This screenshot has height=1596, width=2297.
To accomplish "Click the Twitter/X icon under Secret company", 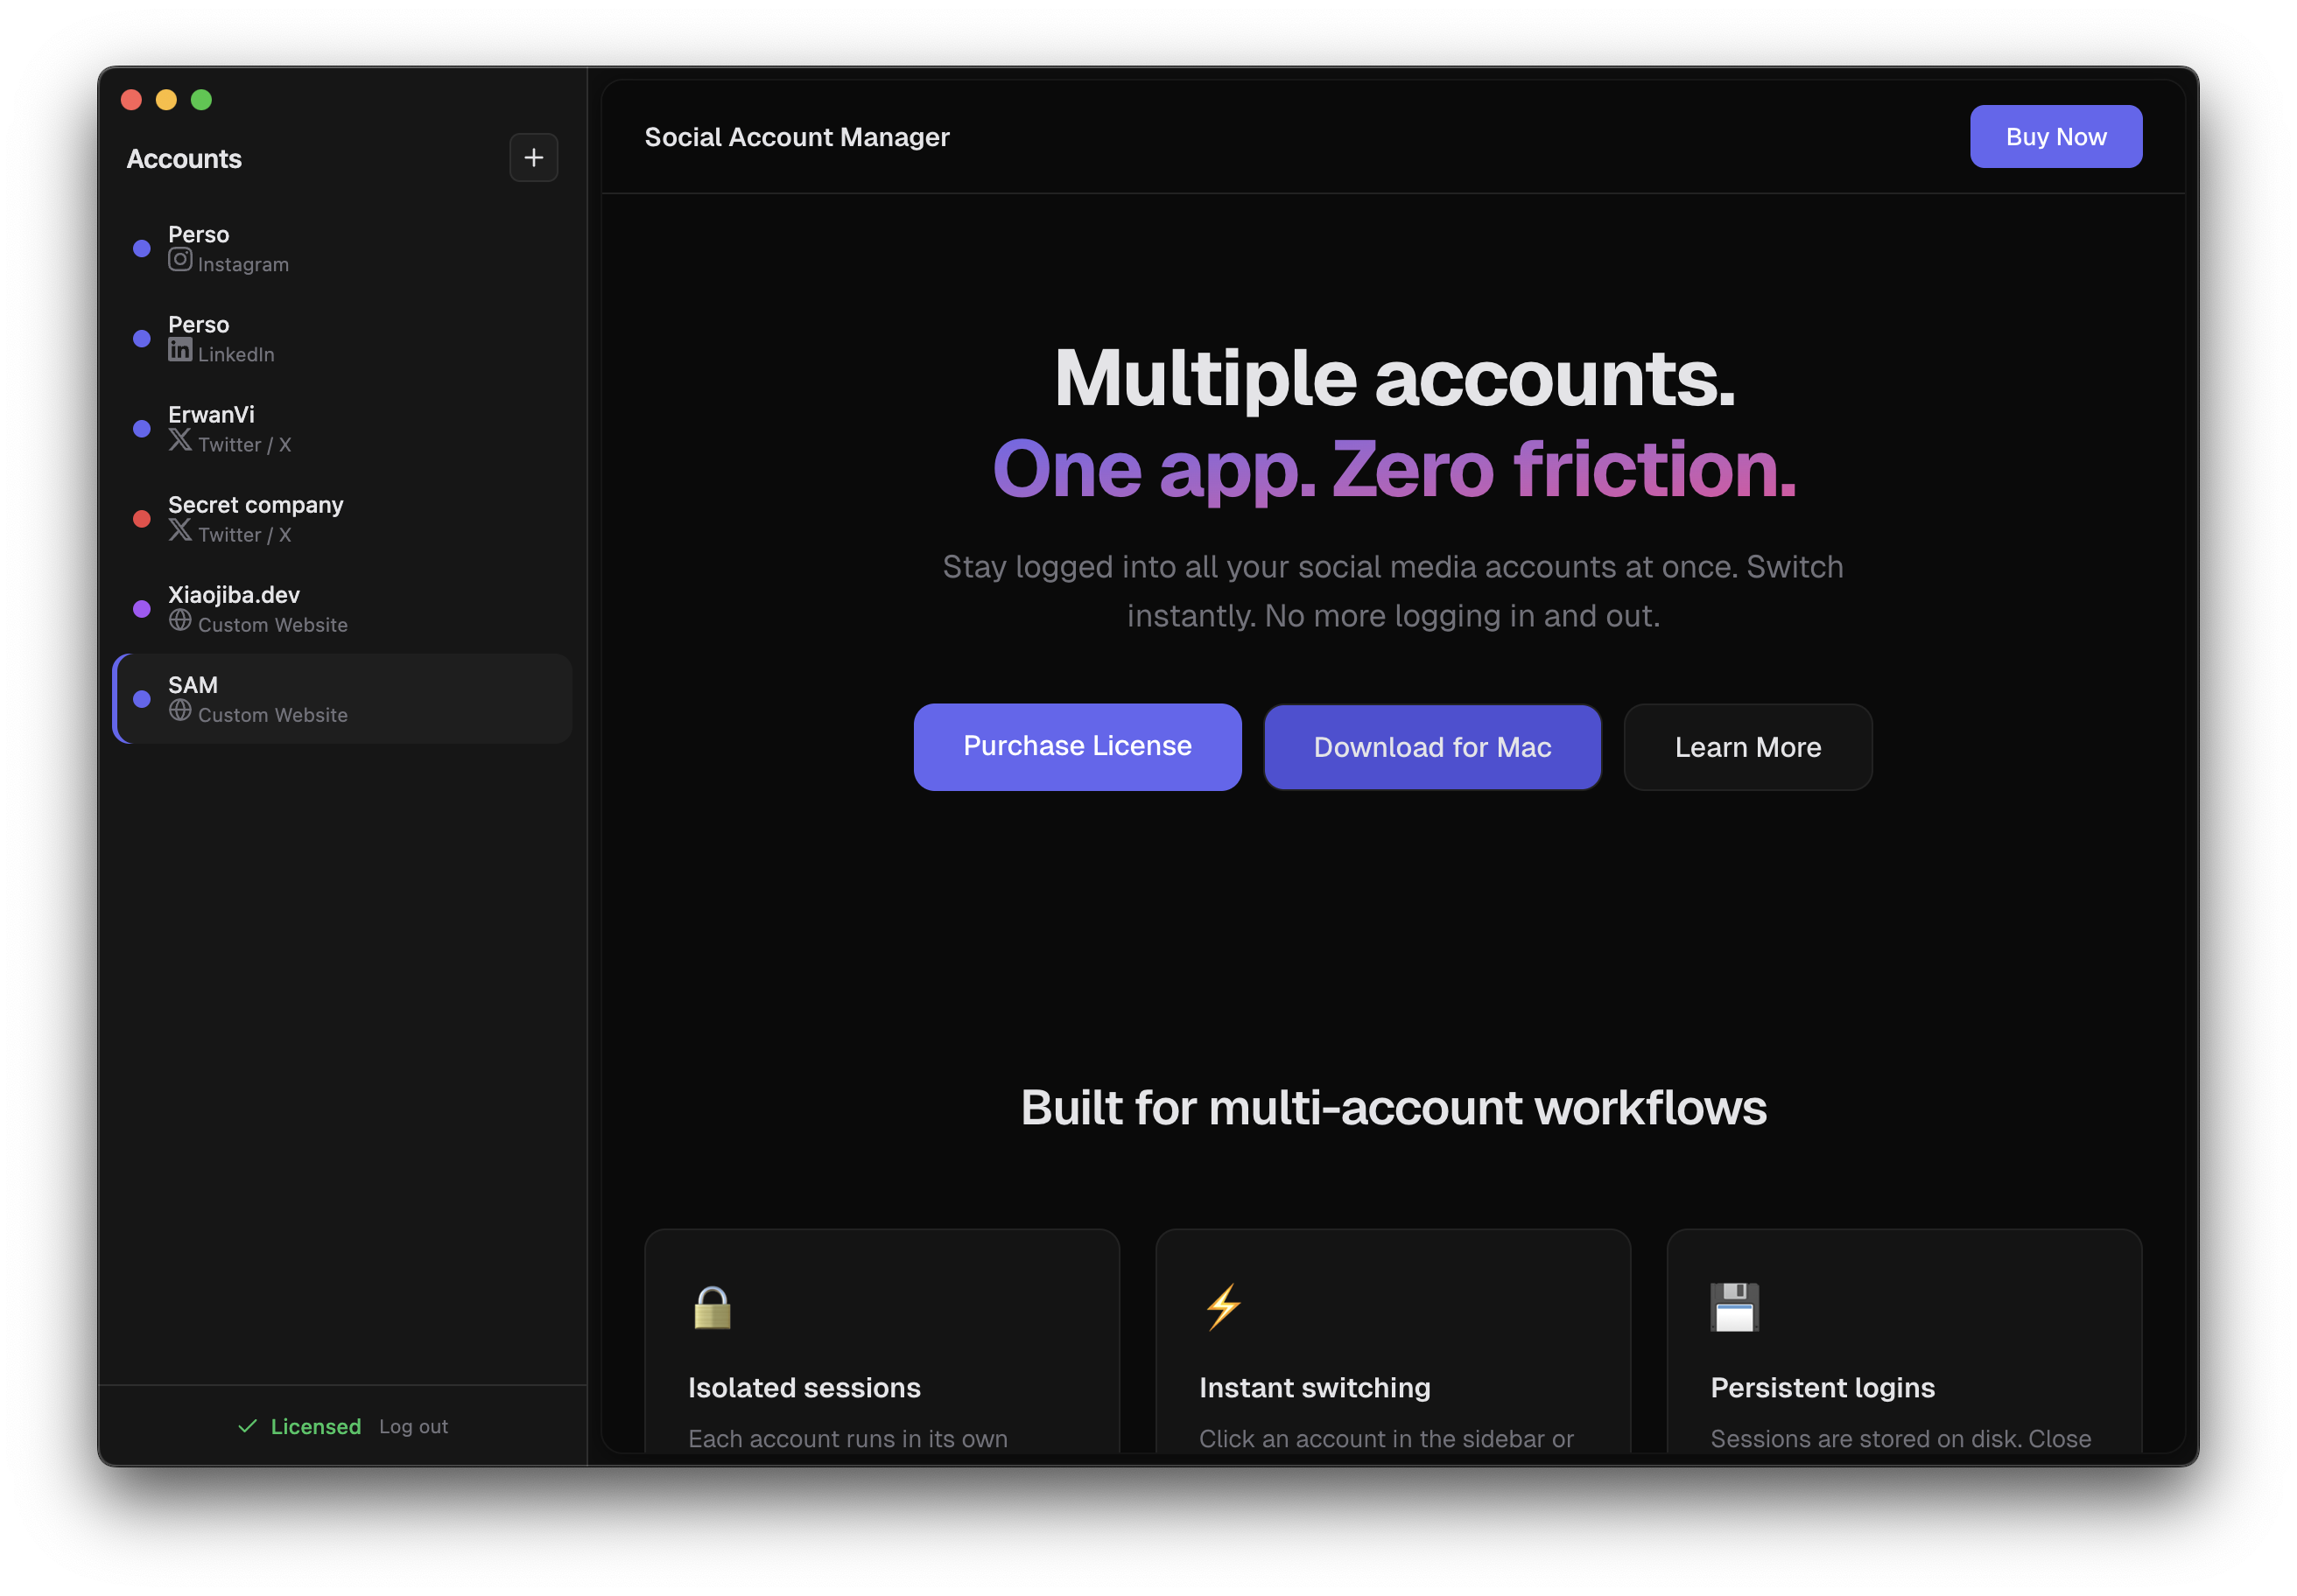I will pos(180,530).
